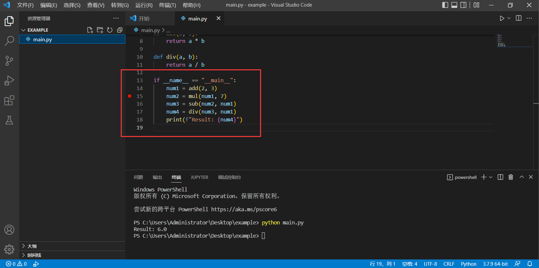The height and width of the screenshot is (268, 539).
Task: Toggle the bottom panel layout button
Action: 454,5
